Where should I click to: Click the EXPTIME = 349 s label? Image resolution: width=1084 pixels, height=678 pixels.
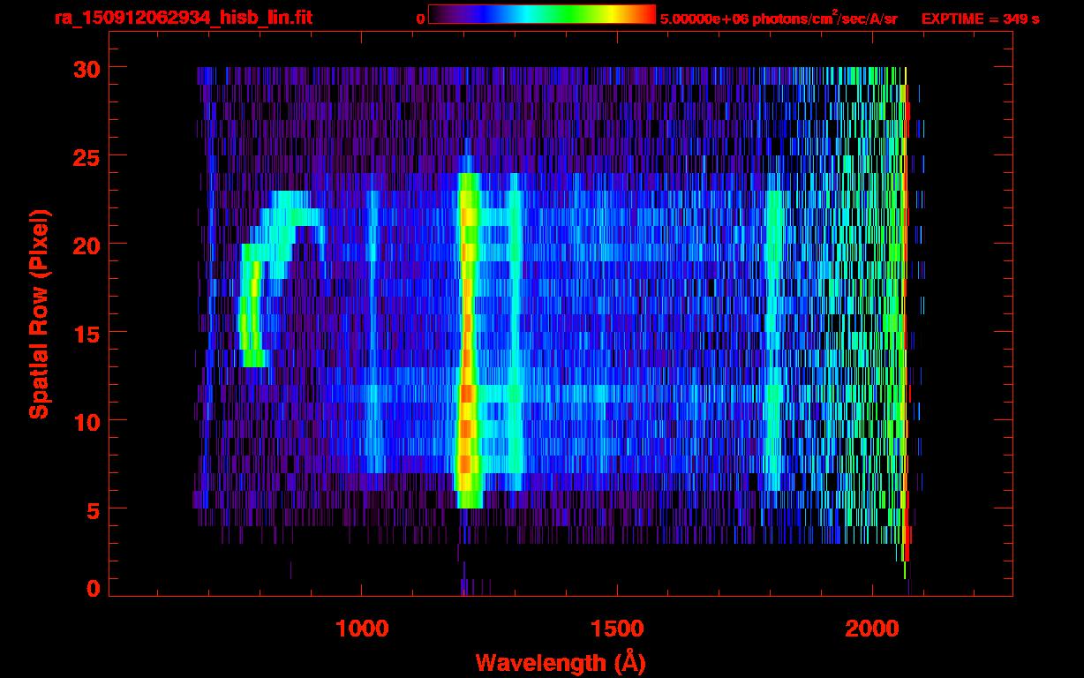[980, 19]
